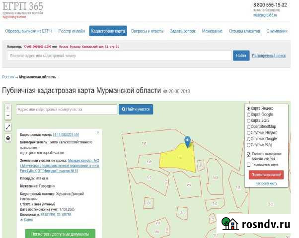Image resolution: width=299 pixels, height=238 pixels.
Task: Select Спутник Bing radio option
Action: click(x=248, y=145)
